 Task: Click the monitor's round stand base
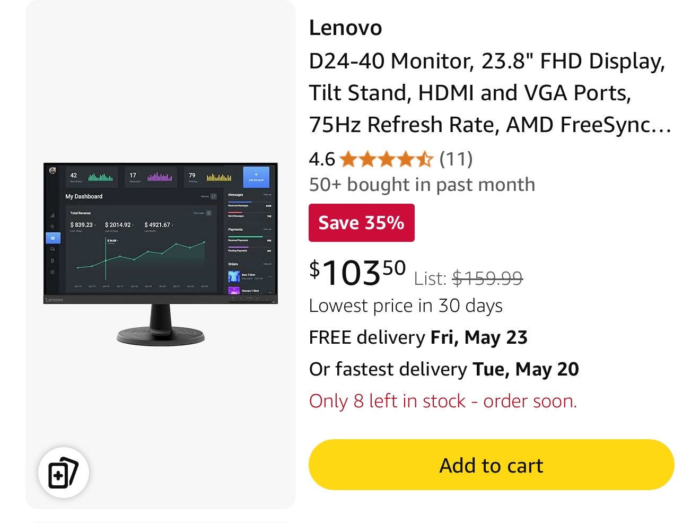(x=160, y=335)
